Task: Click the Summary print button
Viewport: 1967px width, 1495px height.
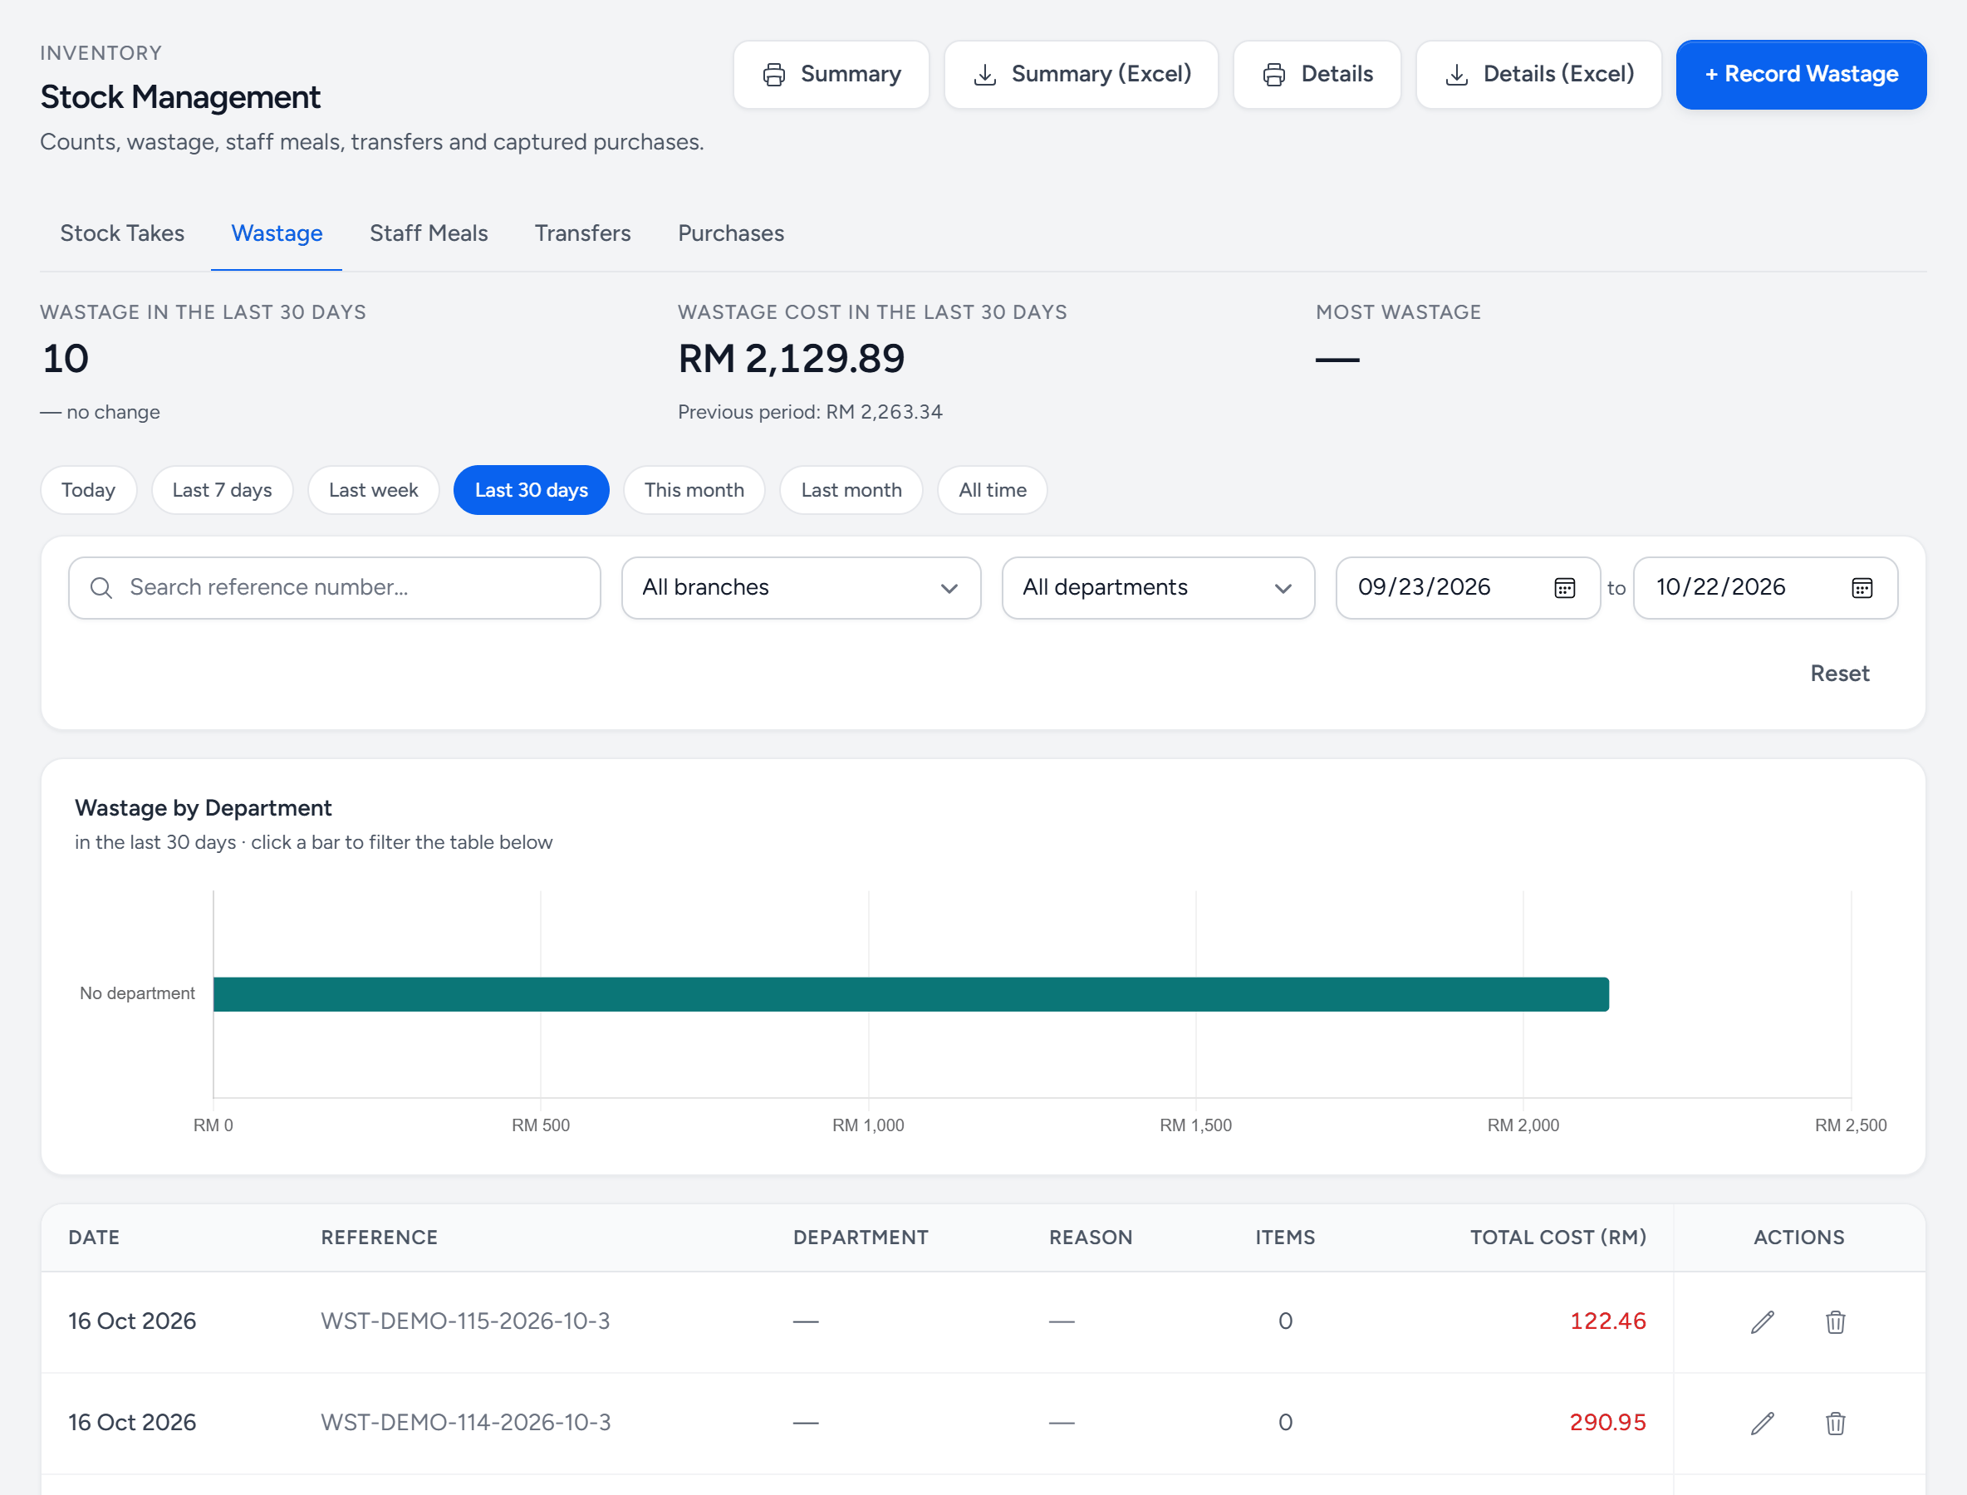Action: (x=831, y=75)
